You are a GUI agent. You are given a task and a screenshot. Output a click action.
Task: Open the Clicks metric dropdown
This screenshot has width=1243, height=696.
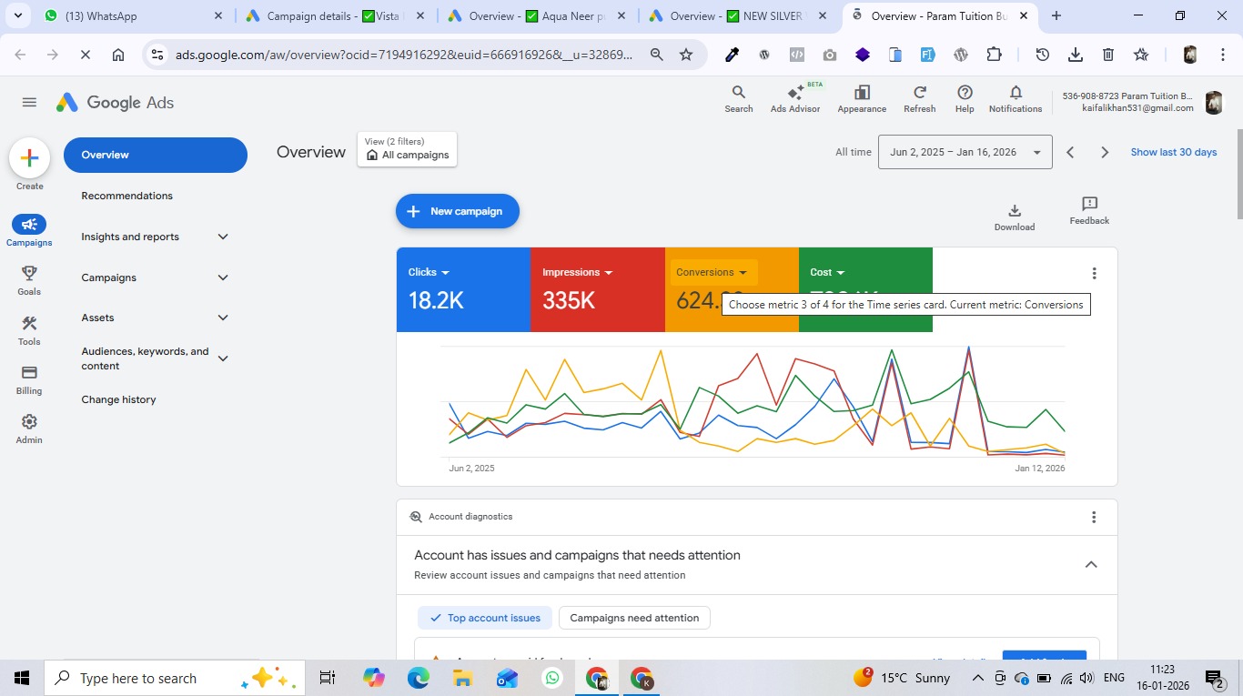tap(429, 272)
